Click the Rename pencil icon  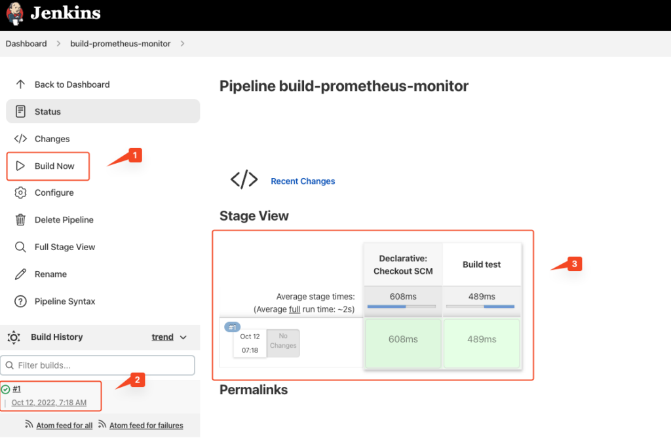pyautogui.click(x=20, y=274)
